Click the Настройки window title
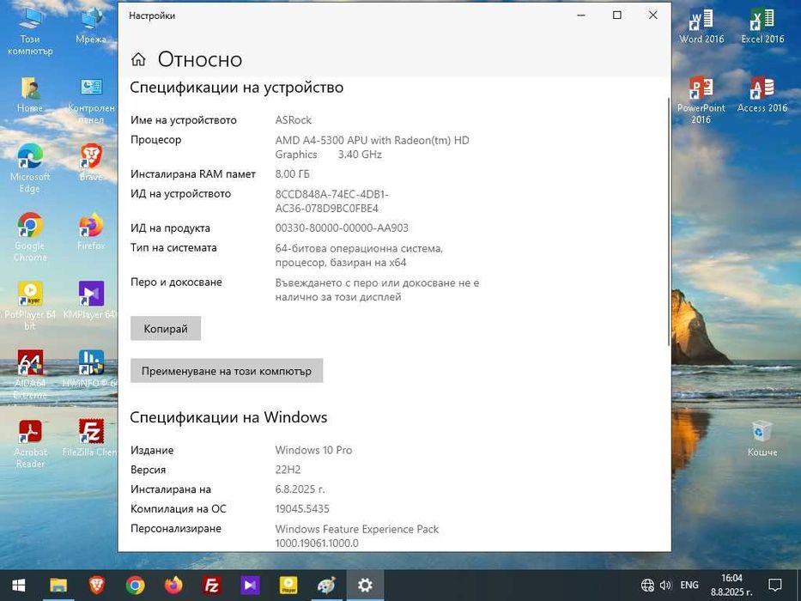Screen dimensions: 801x601 click(152, 15)
